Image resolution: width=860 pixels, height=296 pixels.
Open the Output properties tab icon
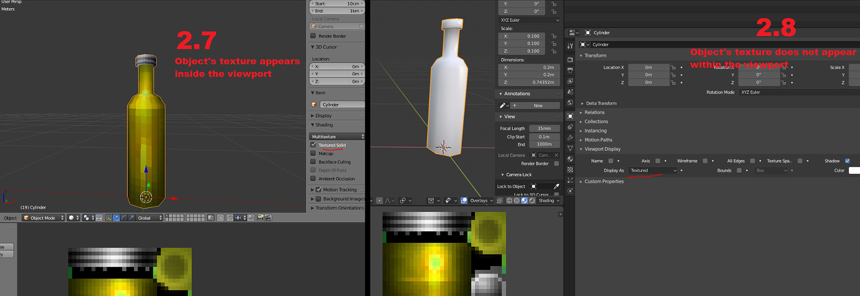pos(570,70)
